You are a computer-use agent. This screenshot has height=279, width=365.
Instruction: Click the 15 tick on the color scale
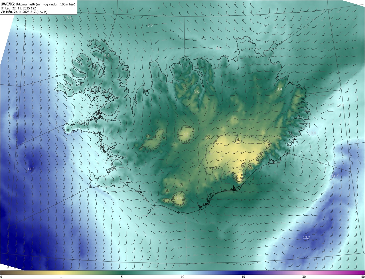tap(243, 277)
